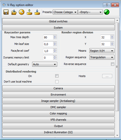Click the Max tree depth value field

(x=48, y=37)
